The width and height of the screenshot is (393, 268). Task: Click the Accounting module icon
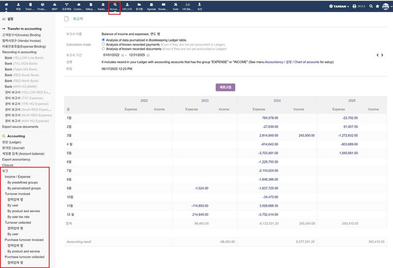tap(114, 6)
